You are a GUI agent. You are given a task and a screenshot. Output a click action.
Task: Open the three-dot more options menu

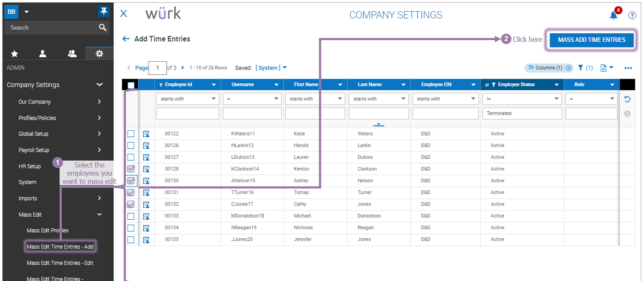coord(628,68)
